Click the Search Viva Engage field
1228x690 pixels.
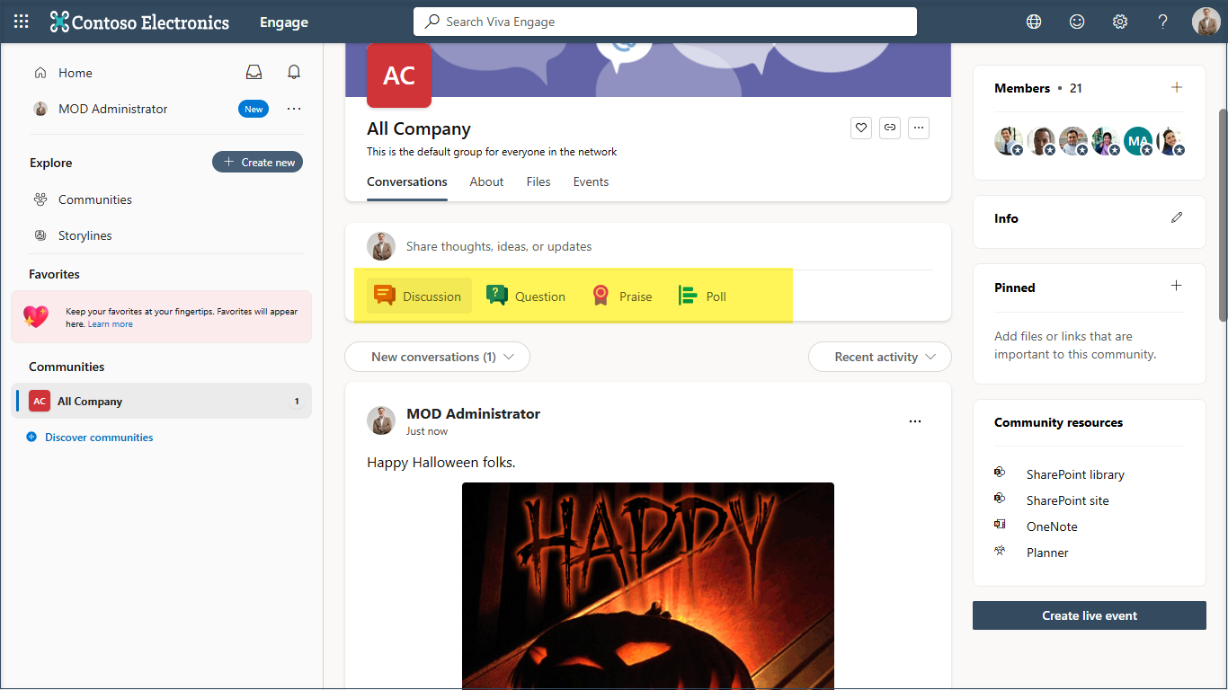(665, 22)
